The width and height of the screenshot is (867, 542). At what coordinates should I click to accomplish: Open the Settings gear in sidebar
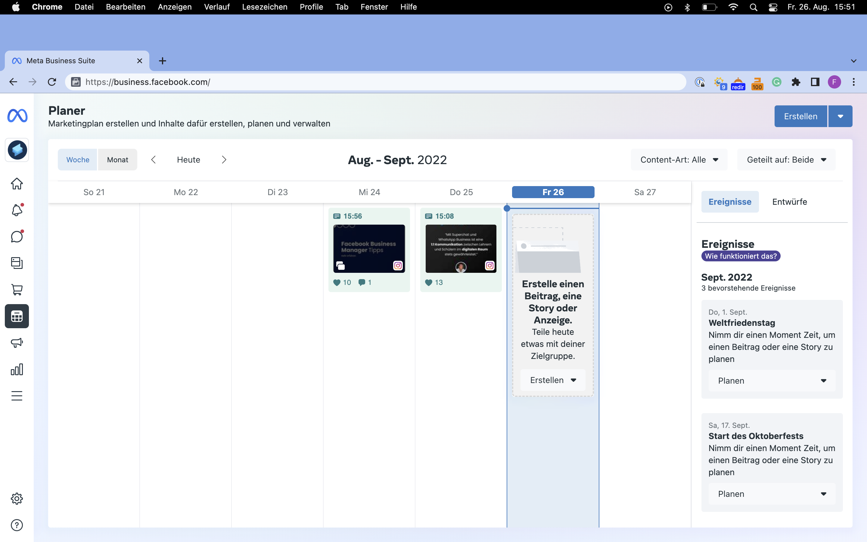tap(17, 499)
